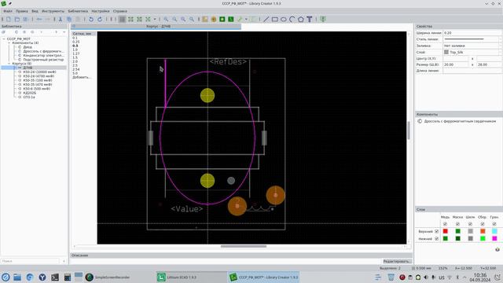Click Добавить... in the grid list
Image resolution: width=503 pixels, height=283 pixels.
(82, 77)
